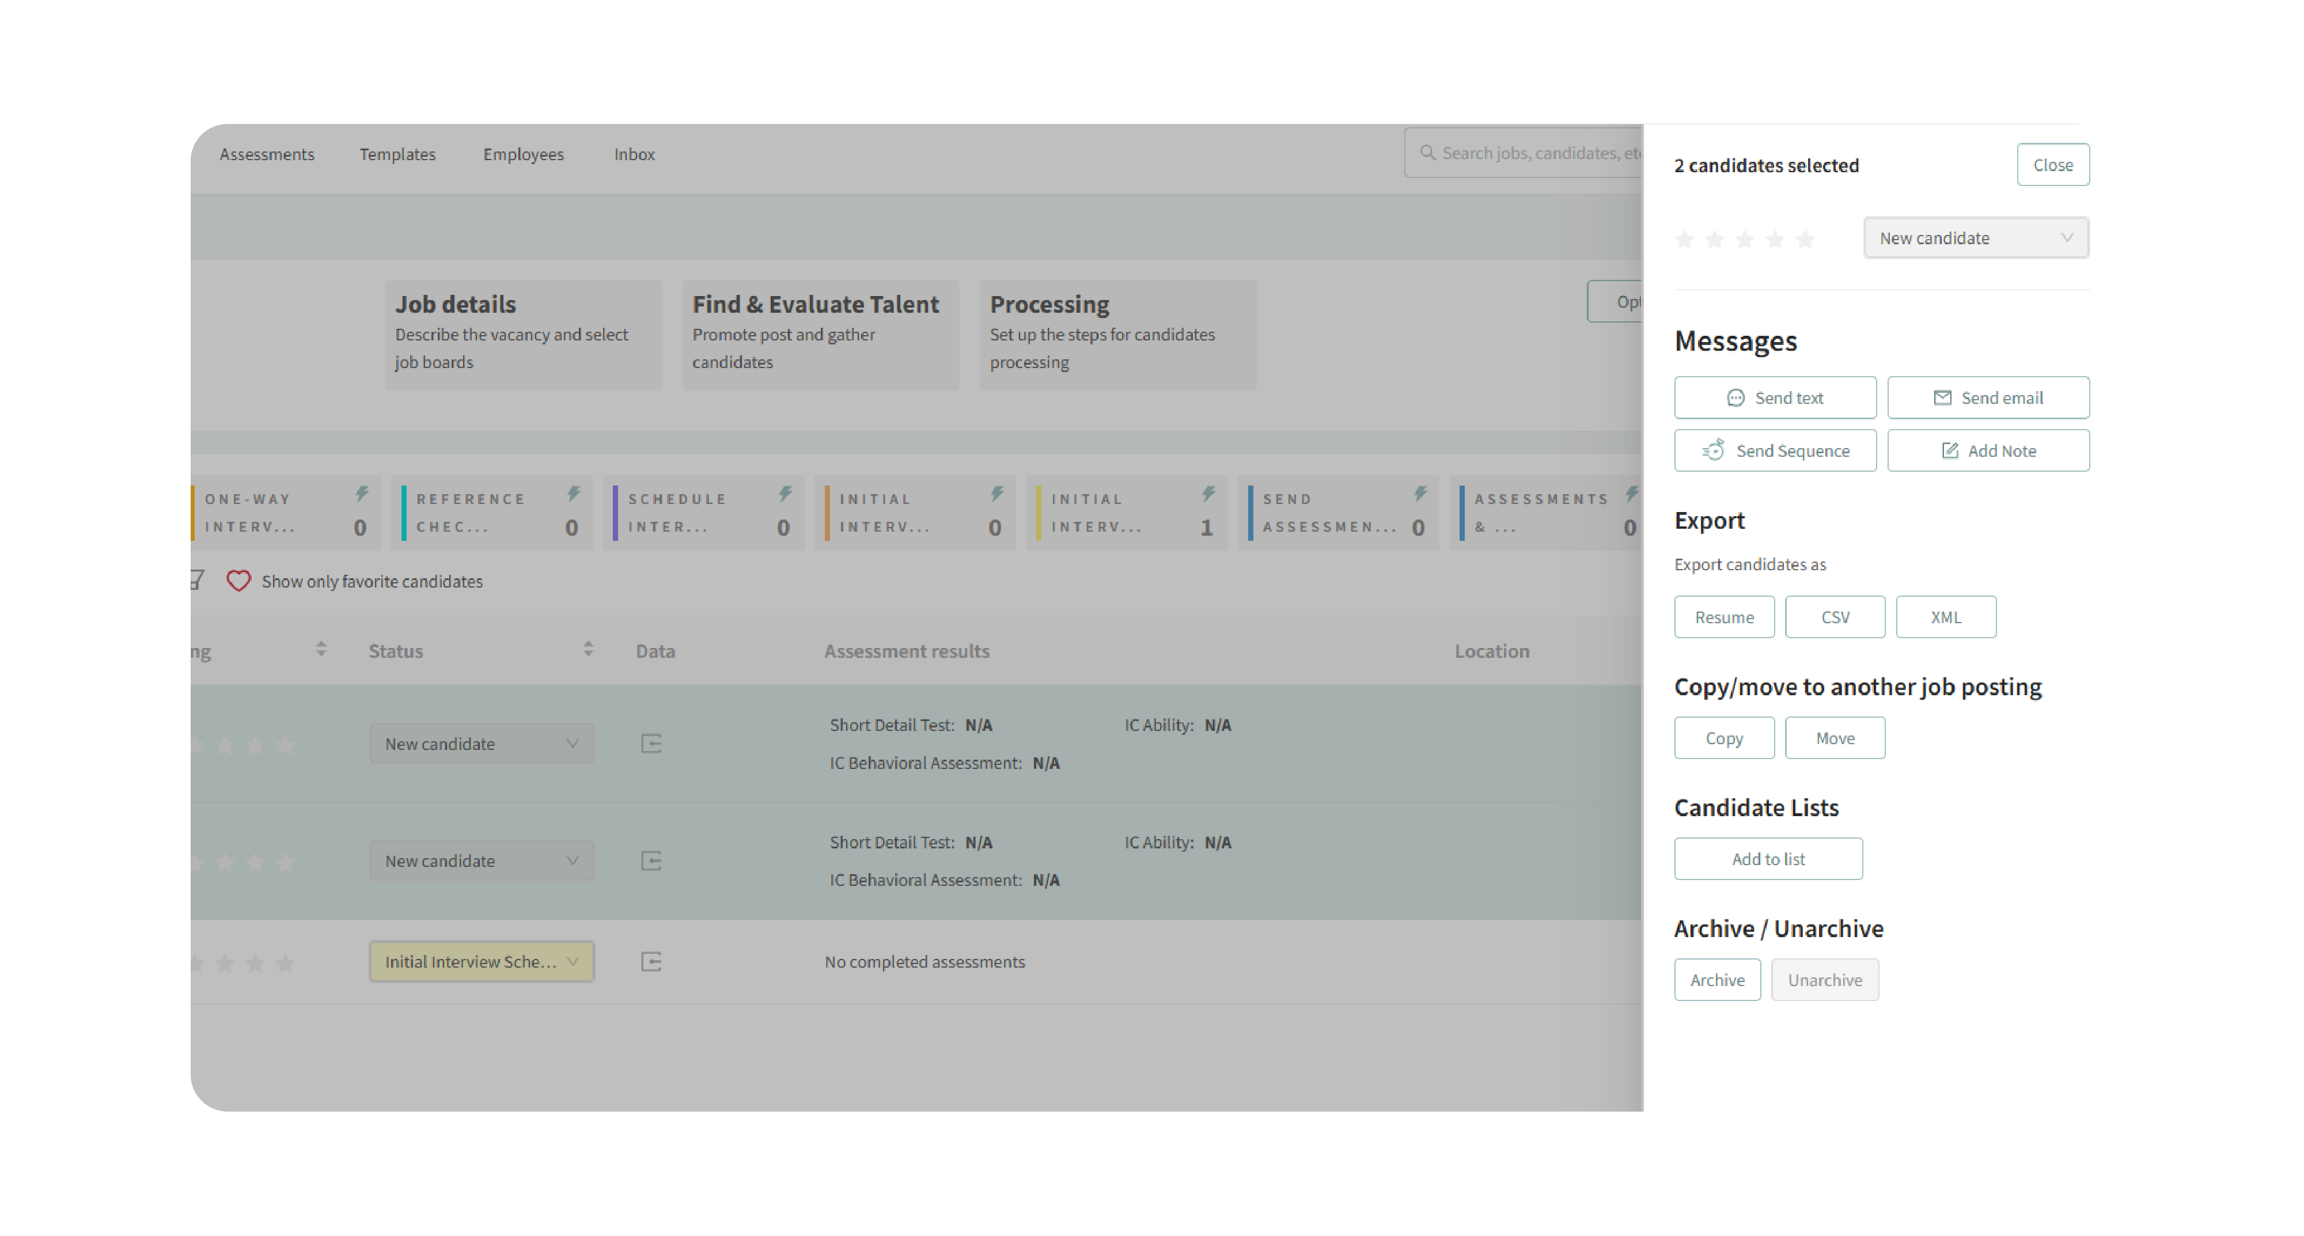
Task: Open the Templates menu item
Action: 397,154
